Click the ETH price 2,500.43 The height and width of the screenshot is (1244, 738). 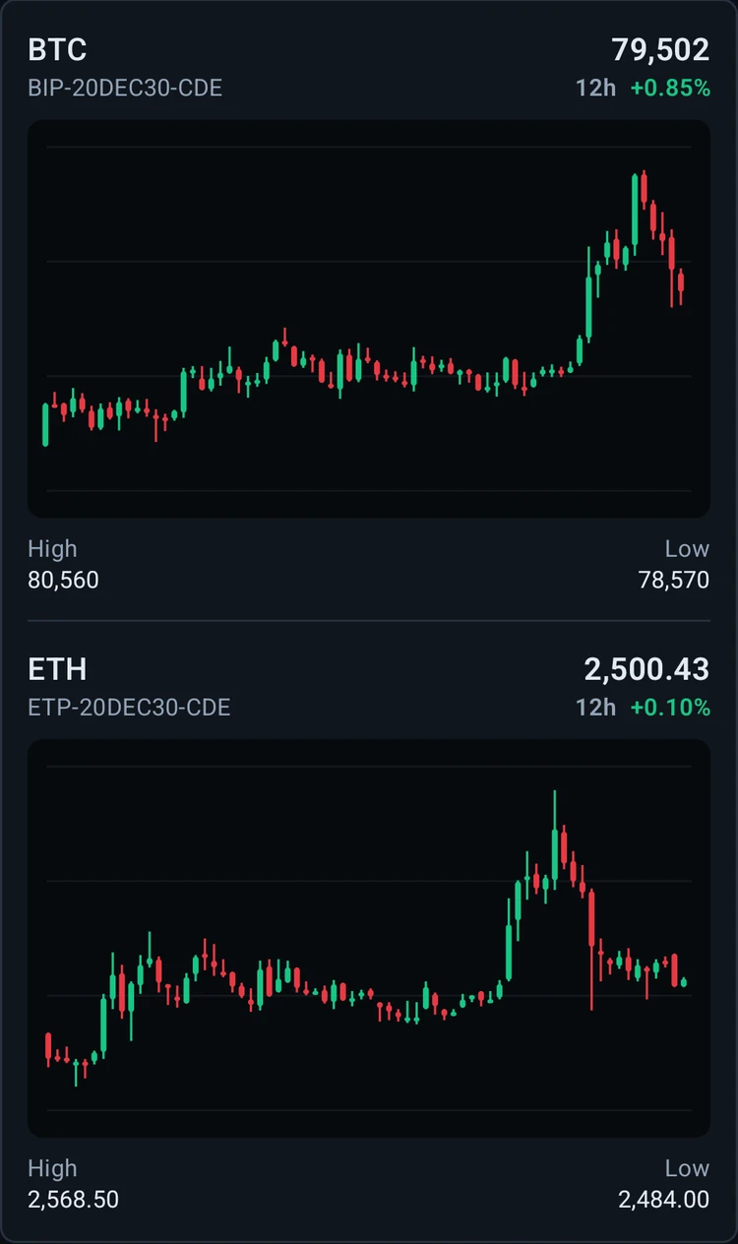point(646,669)
